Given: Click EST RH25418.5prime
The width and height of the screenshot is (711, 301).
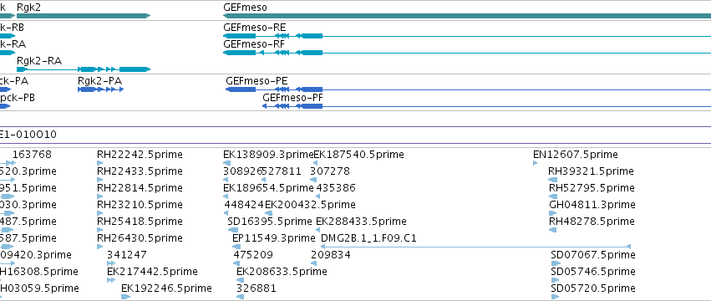Looking at the screenshot, I should [140, 222].
